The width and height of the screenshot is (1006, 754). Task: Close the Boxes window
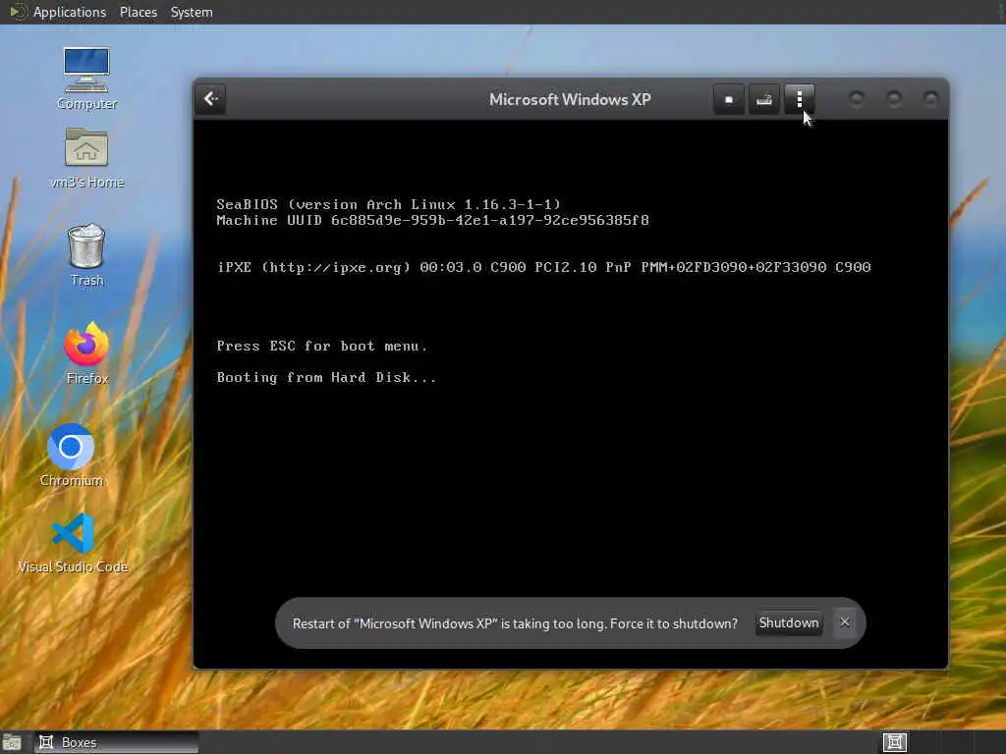(x=930, y=99)
